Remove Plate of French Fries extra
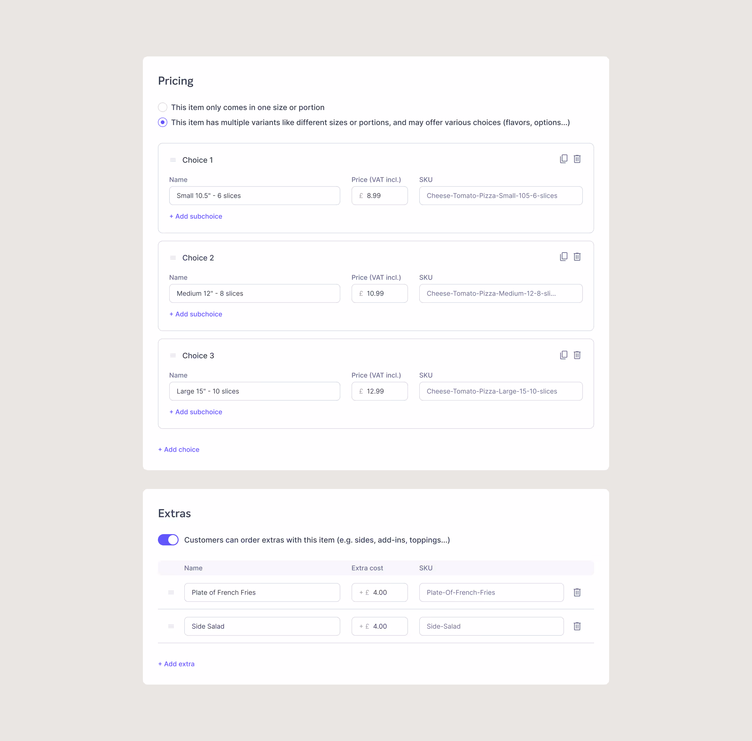This screenshot has height=741, width=752. (x=577, y=592)
